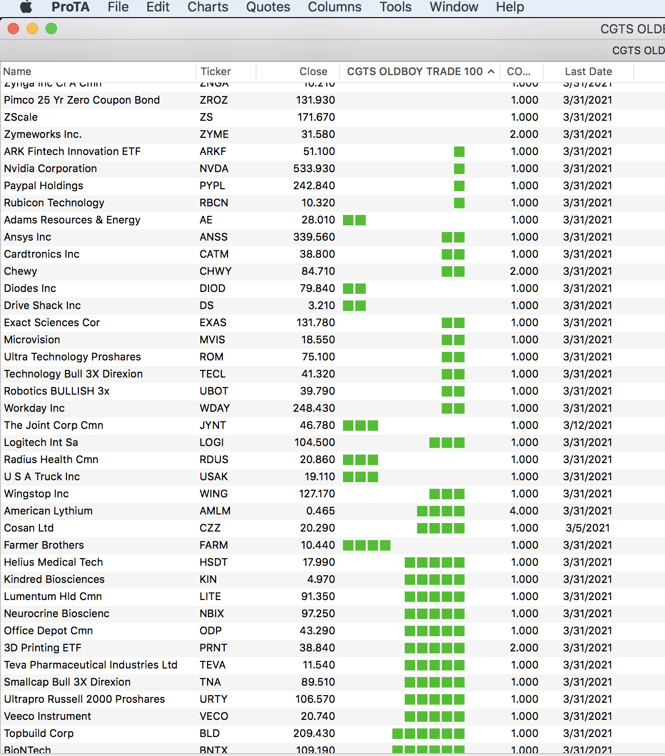The height and width of the screenshot is (756, 665).
Task: Sort by the Last Date column header
Action: (x=589, y=71)
